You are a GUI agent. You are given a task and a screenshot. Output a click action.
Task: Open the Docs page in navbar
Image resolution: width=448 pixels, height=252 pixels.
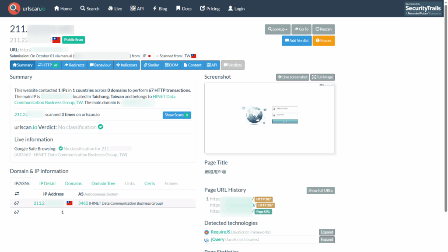184,9
